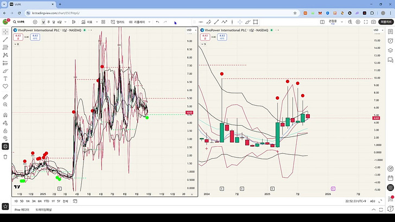Select the weekly (주) interval
The height and width of the screenshot is (222, 395).
pos(49,22)
